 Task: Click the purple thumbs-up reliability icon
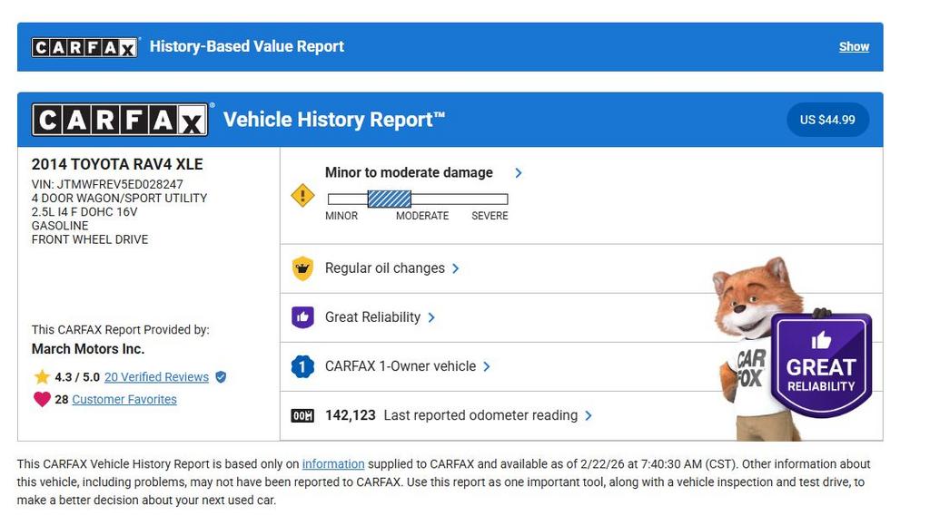click(x=302, y=317)
